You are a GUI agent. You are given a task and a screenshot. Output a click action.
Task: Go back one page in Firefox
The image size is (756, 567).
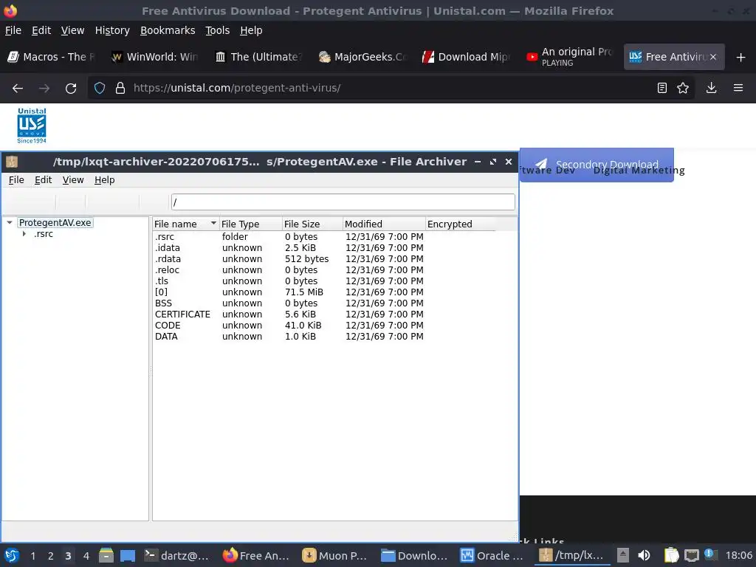click(x=18, y=89)
